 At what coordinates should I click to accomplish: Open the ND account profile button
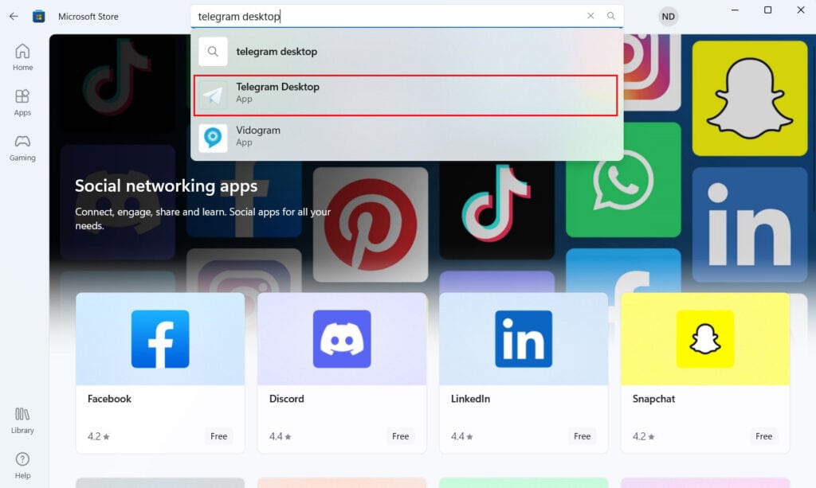click(669, 16)
